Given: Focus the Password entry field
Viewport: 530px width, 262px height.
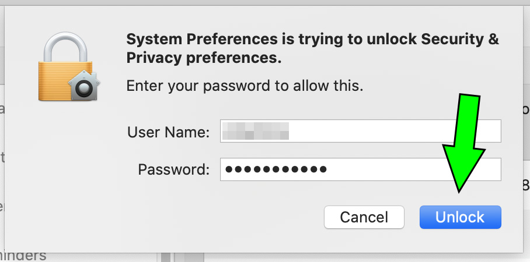Looking at the screenshot, I should (361, 169).
